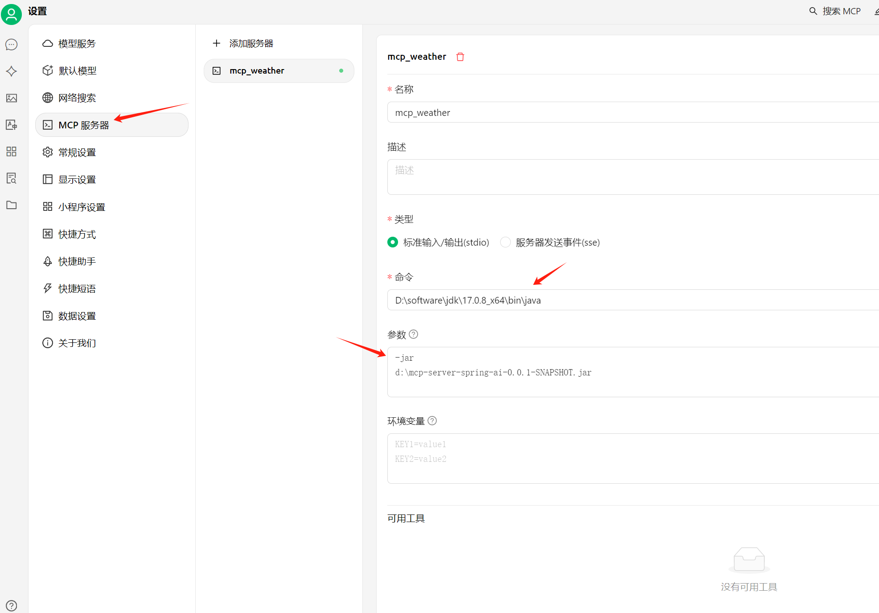
Task: Click the help icon beside 环境变量
Action: pos(432,420)
